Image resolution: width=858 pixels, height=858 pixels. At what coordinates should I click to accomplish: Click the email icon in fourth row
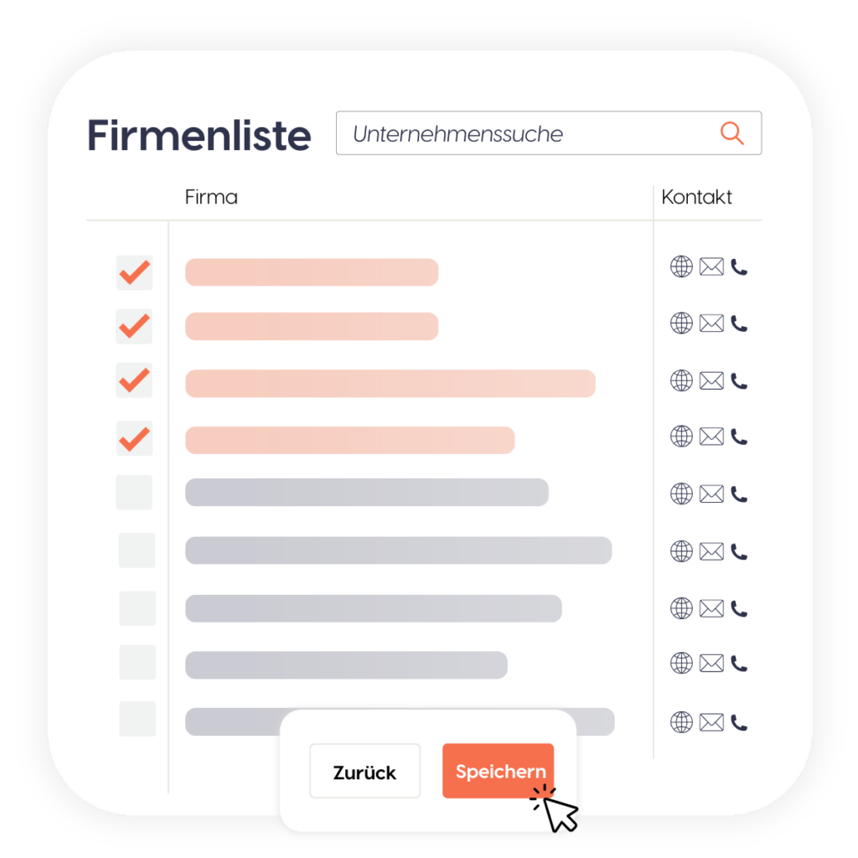[x=711, y=436]
